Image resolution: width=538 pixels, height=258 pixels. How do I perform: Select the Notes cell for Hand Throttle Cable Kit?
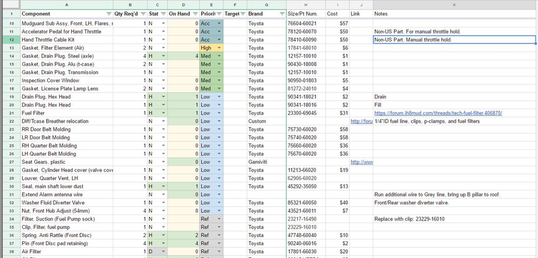coord(455,40)
